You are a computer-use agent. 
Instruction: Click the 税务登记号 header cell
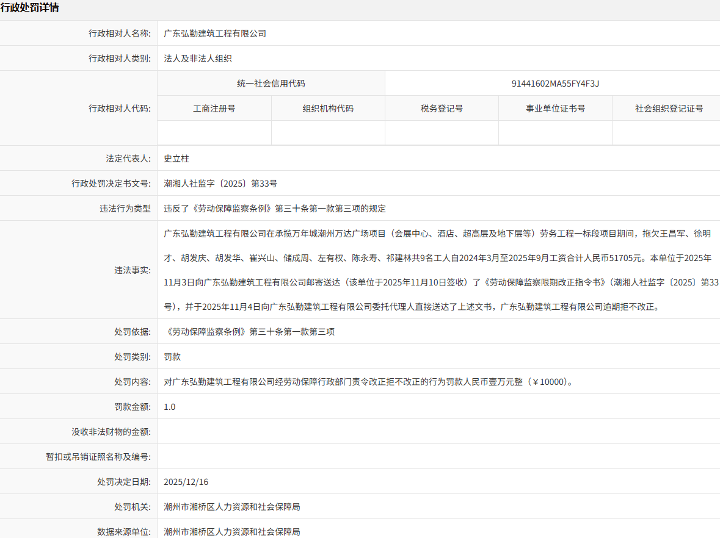tap(442, 109)
